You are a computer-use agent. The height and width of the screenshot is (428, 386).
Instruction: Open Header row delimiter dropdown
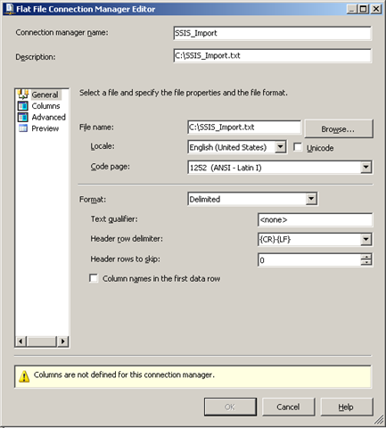(366, 239)
